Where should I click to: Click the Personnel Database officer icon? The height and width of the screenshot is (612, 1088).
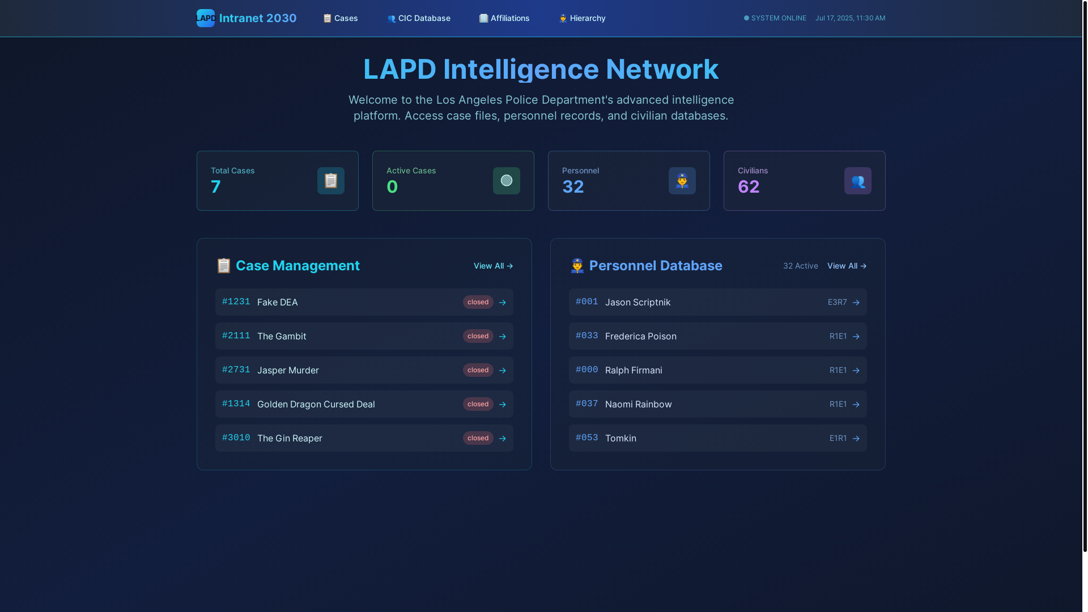click(577, 266)
